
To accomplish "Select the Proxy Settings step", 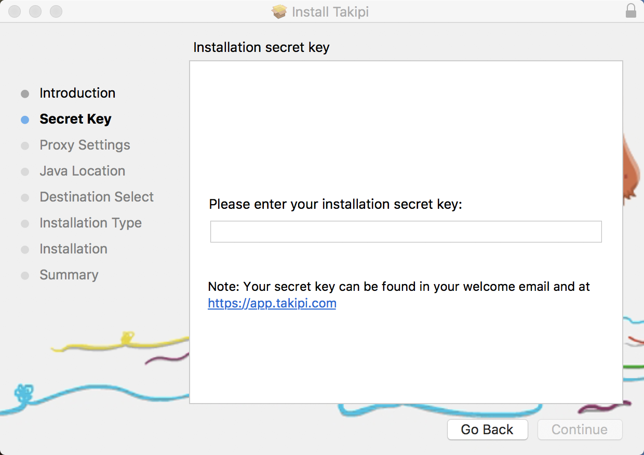I will pos(85,145).
